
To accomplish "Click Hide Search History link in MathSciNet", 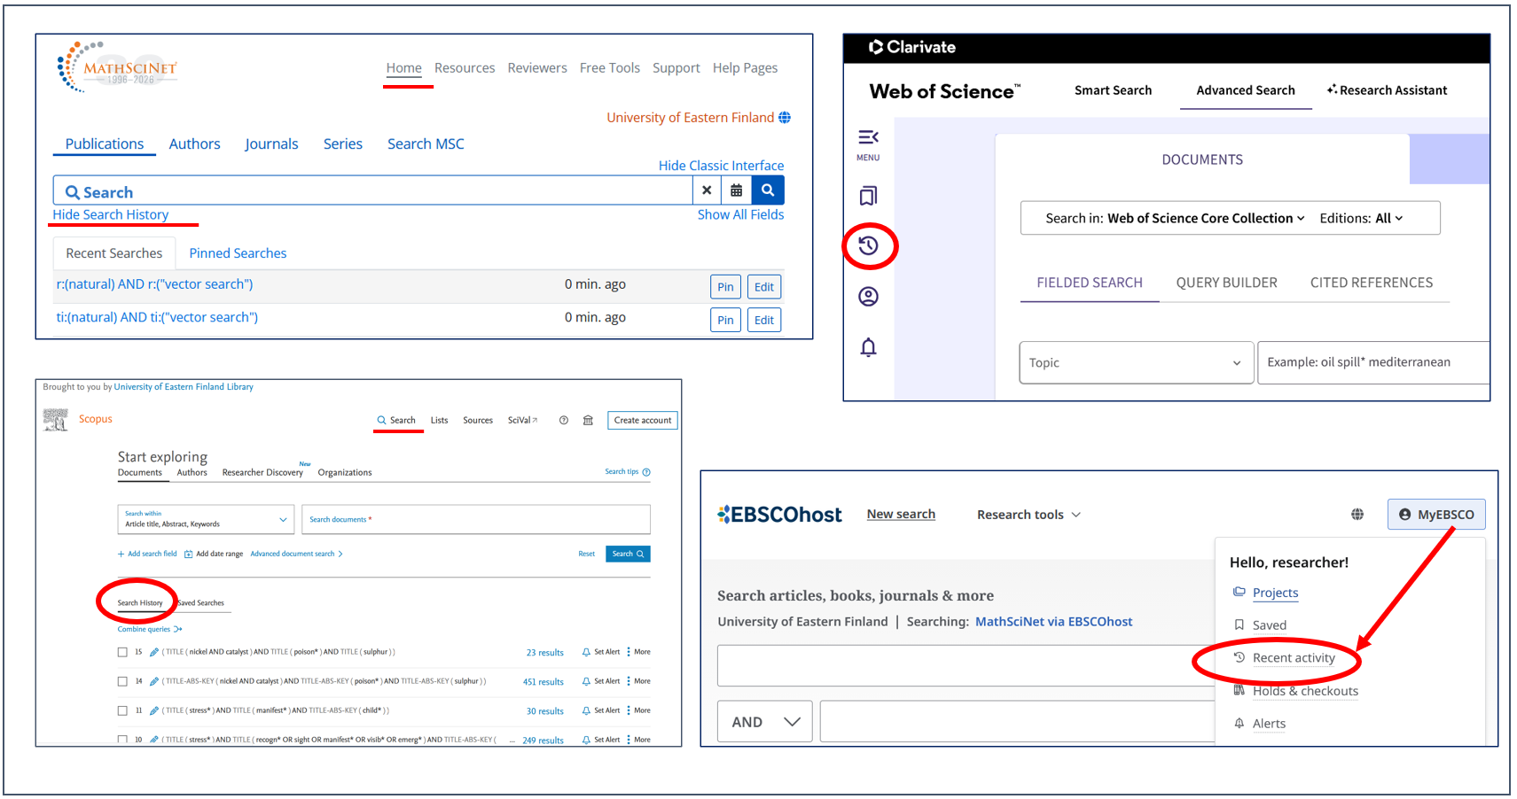I will point(111,214).
